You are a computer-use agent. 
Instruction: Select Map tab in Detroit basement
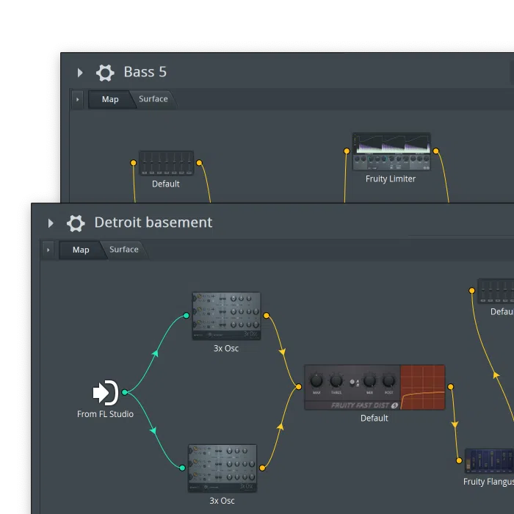click(x=81, y=250)
